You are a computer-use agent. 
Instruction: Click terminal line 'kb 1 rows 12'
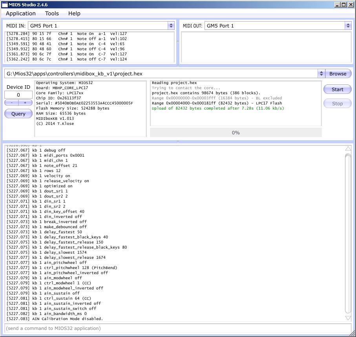point(33,170)
